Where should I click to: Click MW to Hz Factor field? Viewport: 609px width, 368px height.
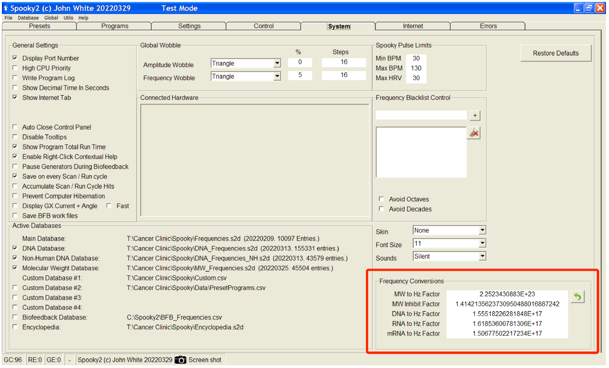pos(507,294)
